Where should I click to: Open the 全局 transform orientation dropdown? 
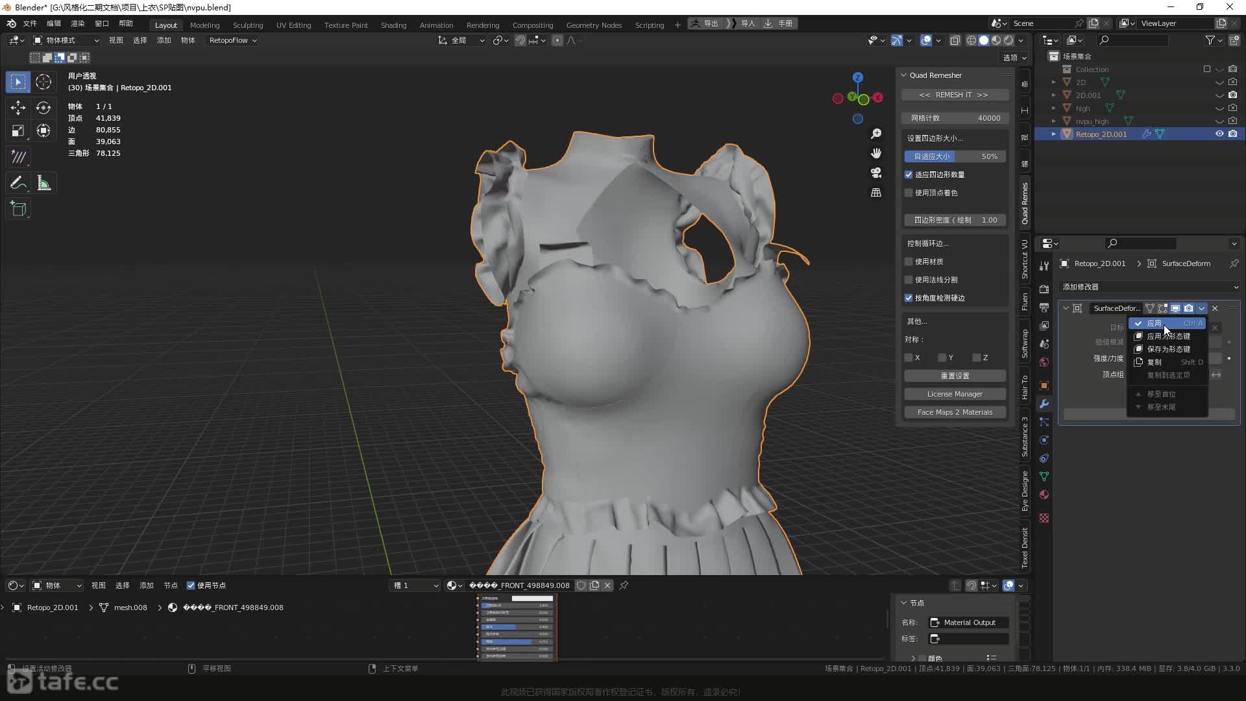coord(462,40)
